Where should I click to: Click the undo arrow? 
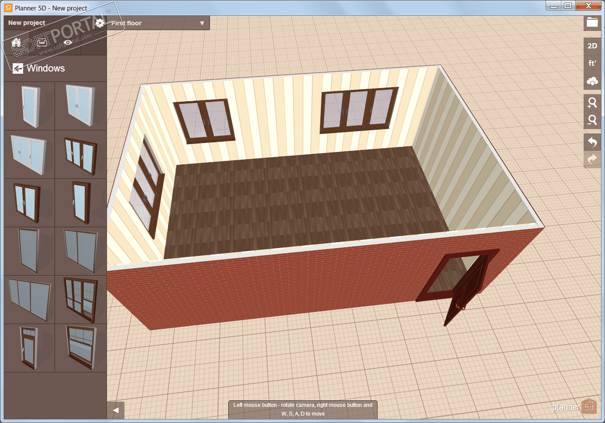pyautogui.click(x=592, y=142)
